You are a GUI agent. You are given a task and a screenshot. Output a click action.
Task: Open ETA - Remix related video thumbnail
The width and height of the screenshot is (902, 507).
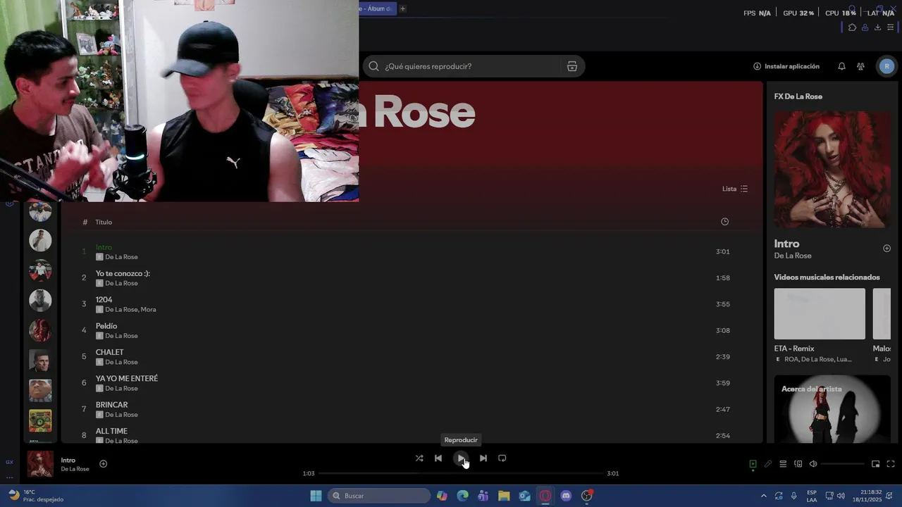tap(820, 313)
